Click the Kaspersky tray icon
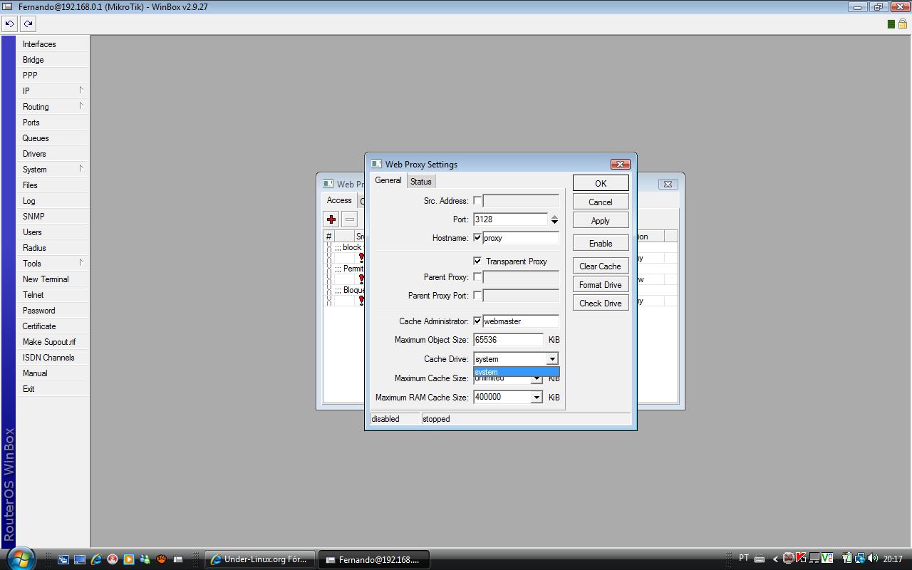Viewport: 912px width, 570px height. point(802,559)
